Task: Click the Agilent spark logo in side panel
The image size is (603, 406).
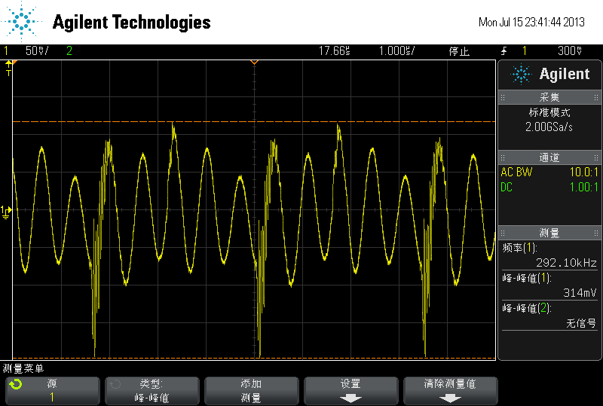Action: [x=521, y=75]
